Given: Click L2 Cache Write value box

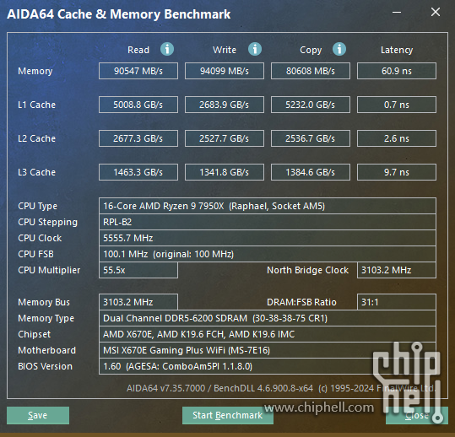Looking at the screenshot, I should click(x=225, y=138).
